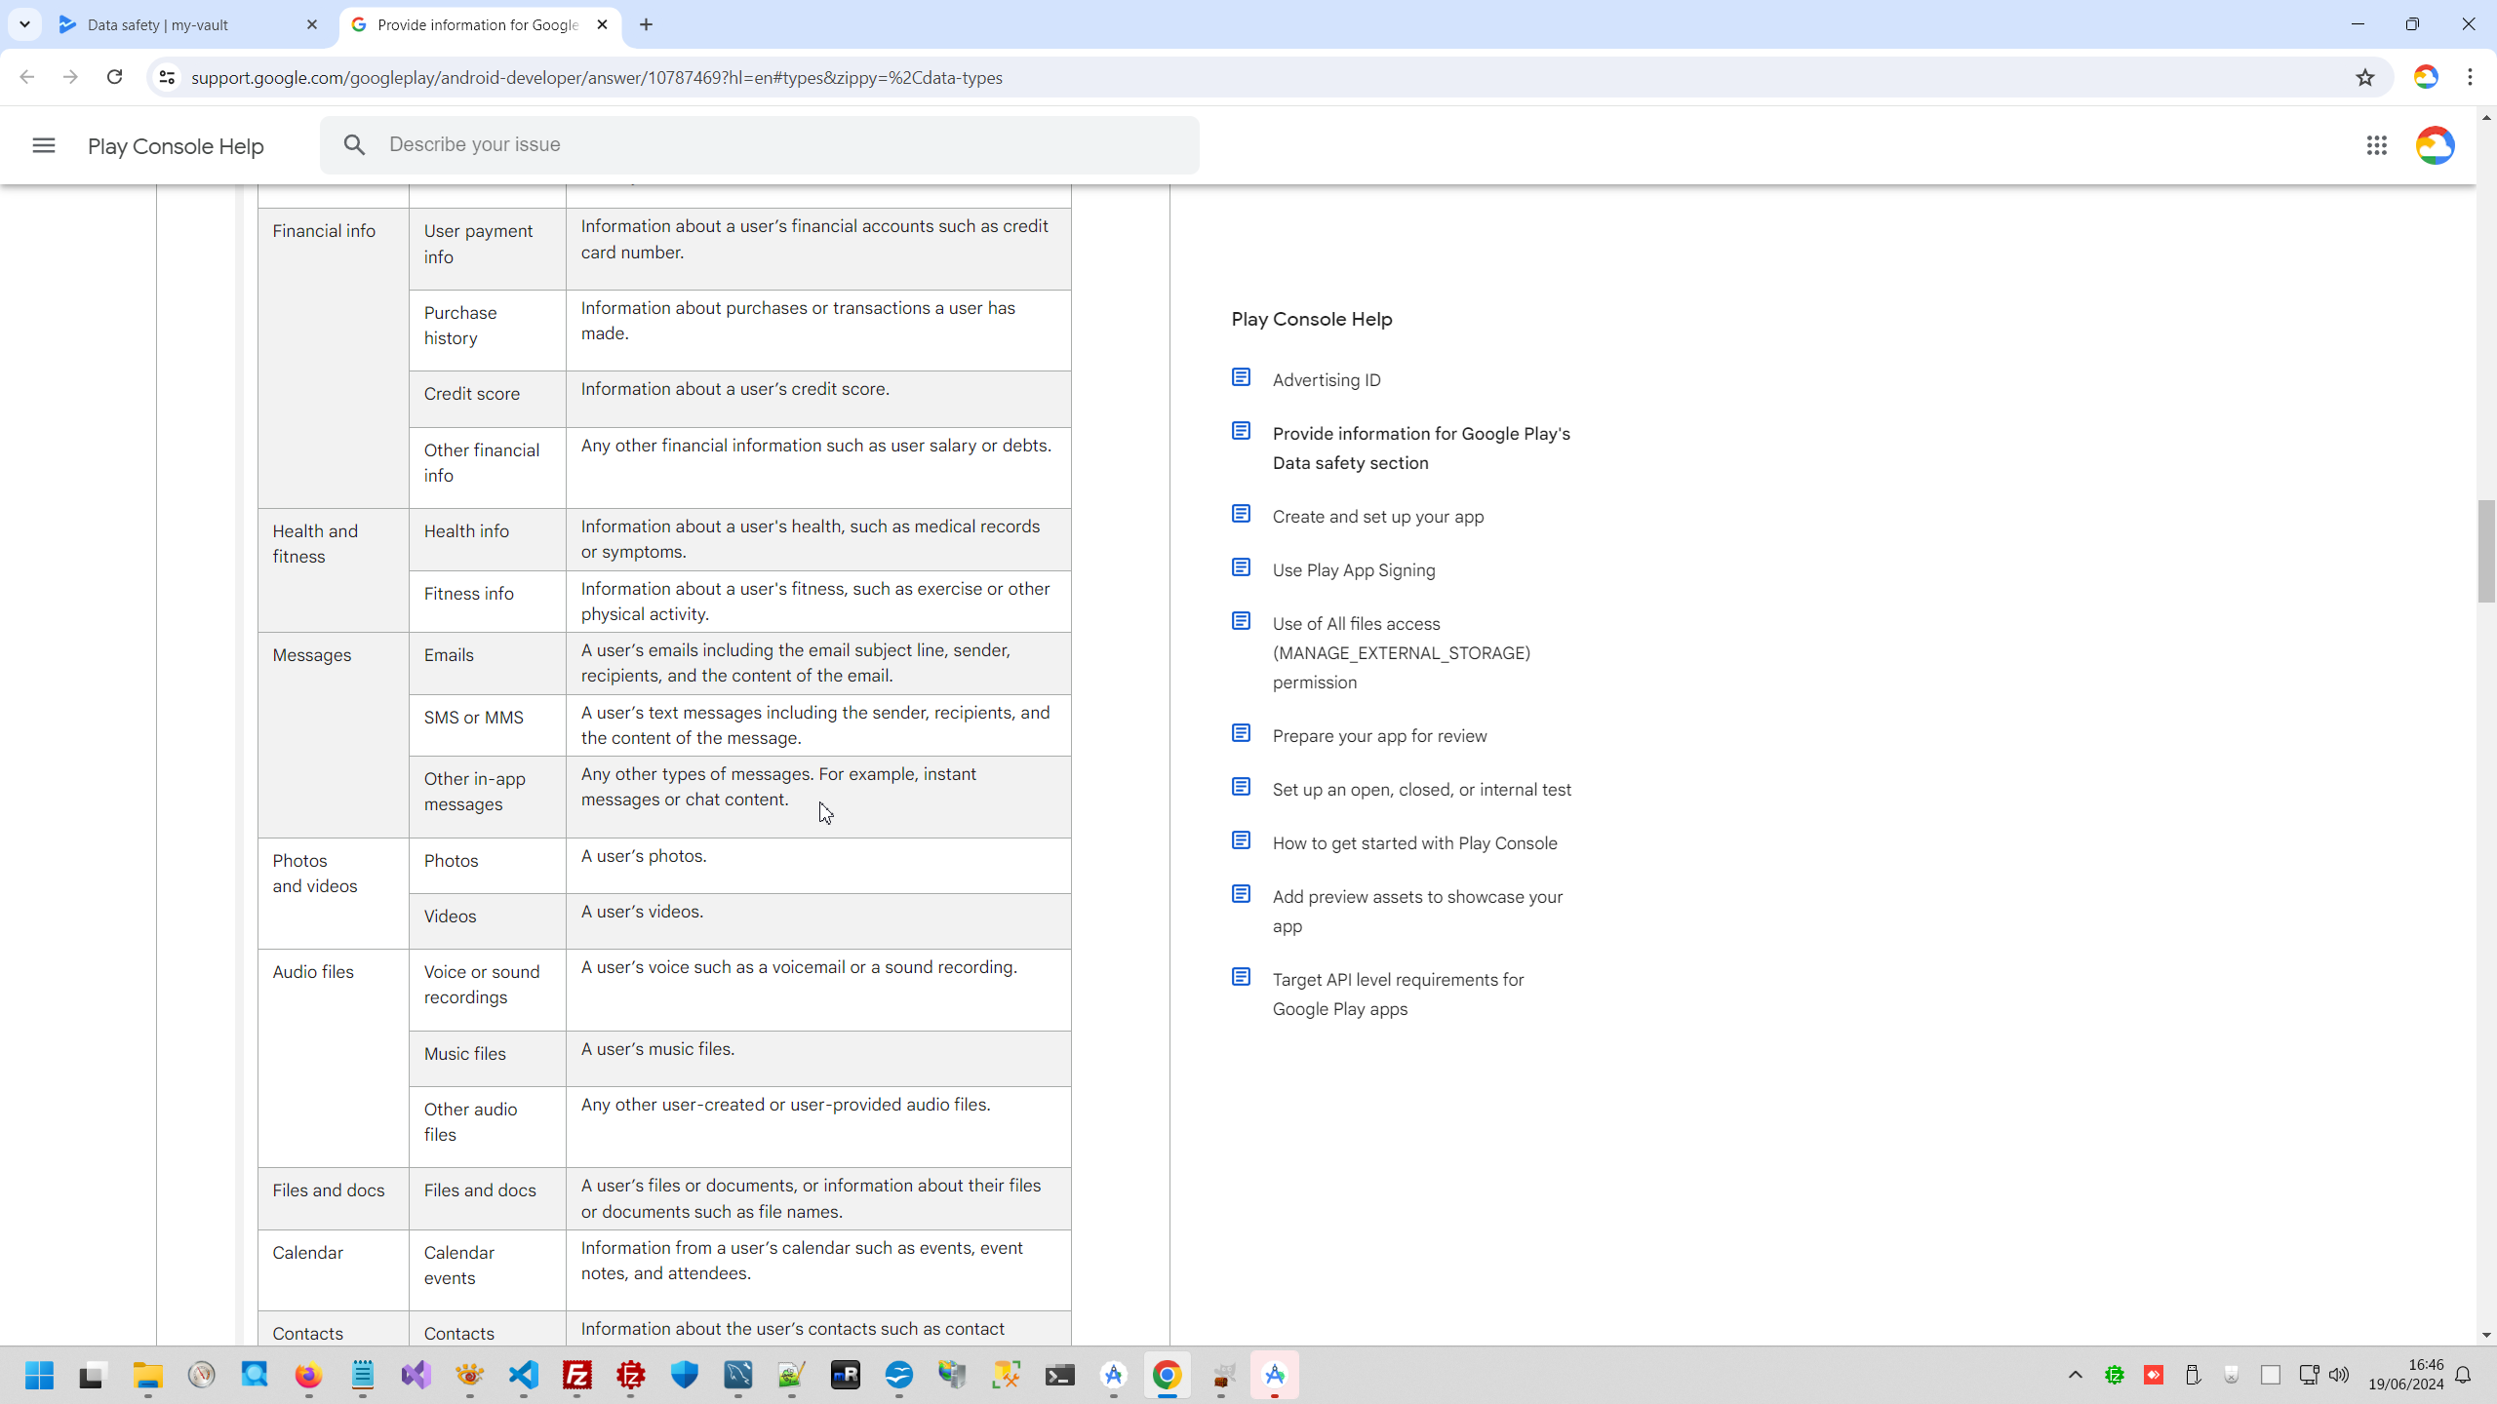Open Use Play App Signing link
2497x1404 pixels.
pos(1353,570)
